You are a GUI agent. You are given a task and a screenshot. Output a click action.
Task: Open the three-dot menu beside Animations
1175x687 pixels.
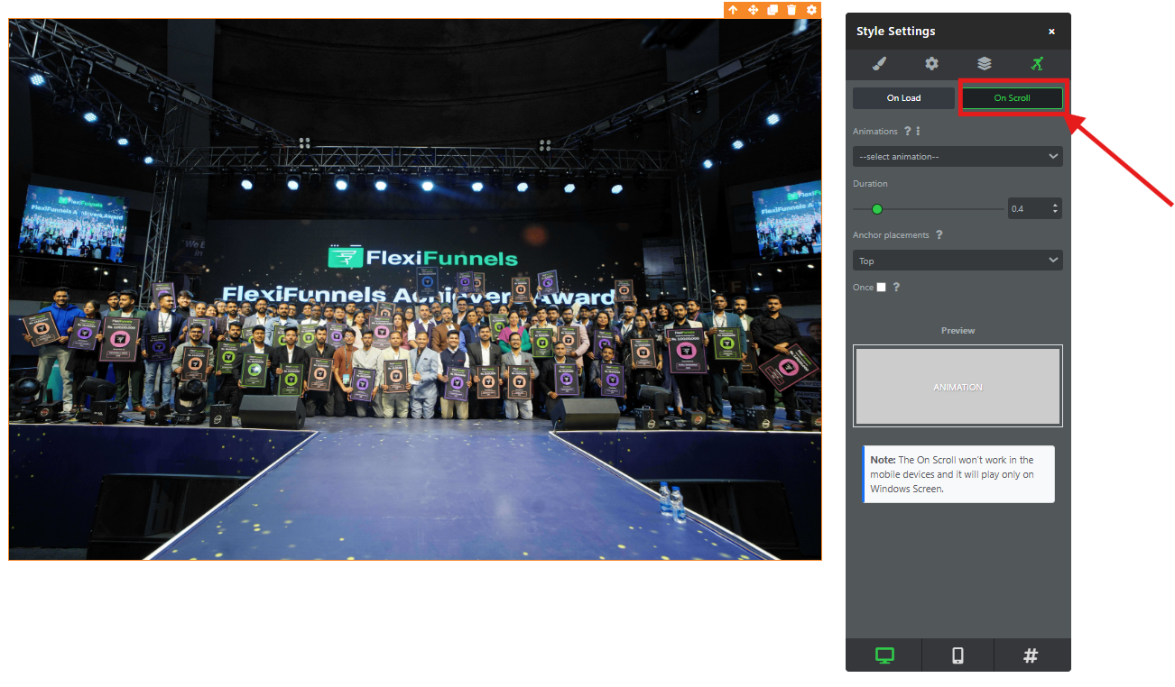918,132
